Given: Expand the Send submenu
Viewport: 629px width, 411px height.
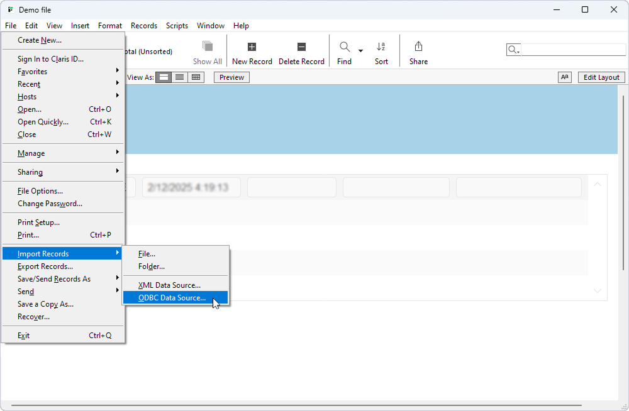Looking at the screenshot, I should point(117,290).
